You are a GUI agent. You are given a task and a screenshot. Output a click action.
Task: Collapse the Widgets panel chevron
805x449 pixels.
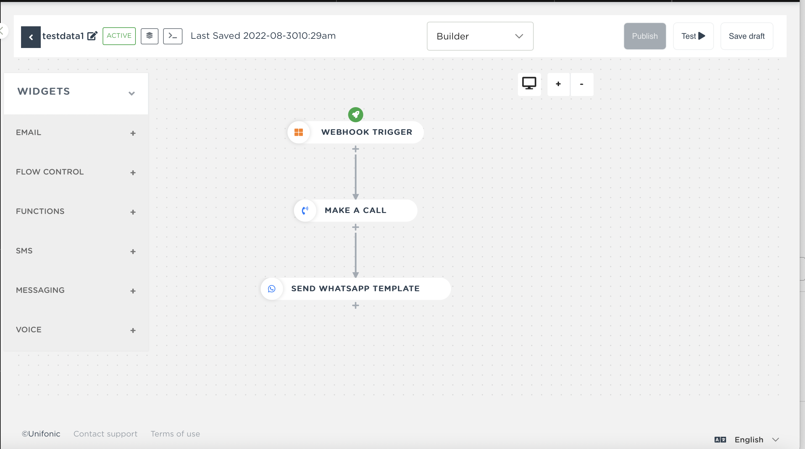[x=132, y=93]
